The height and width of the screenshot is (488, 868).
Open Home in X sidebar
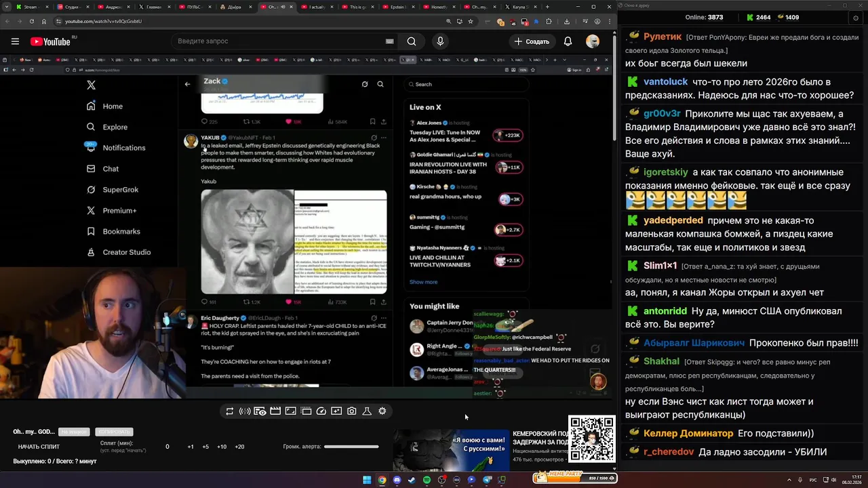pyautogui.click(x=105, y=106)
